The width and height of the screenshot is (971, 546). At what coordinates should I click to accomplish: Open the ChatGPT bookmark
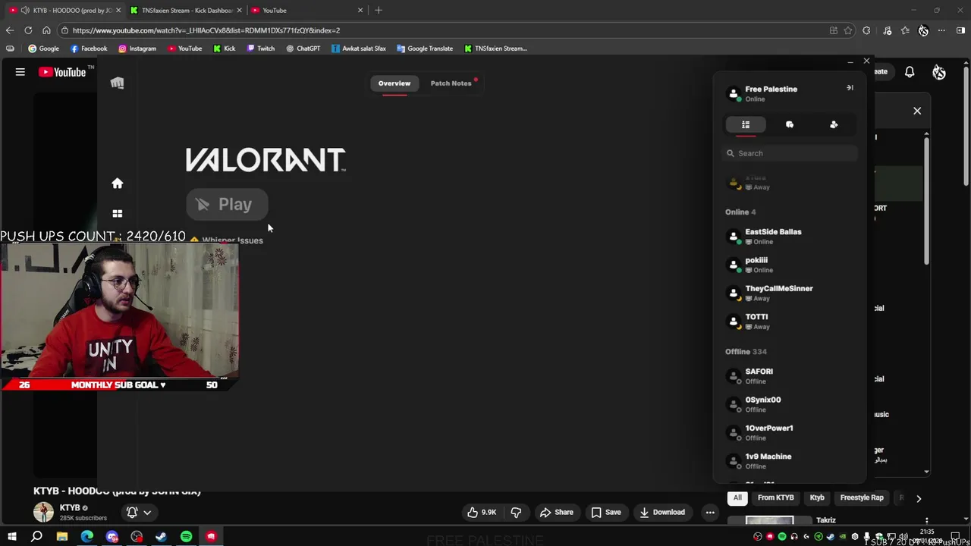coord(303,49)
